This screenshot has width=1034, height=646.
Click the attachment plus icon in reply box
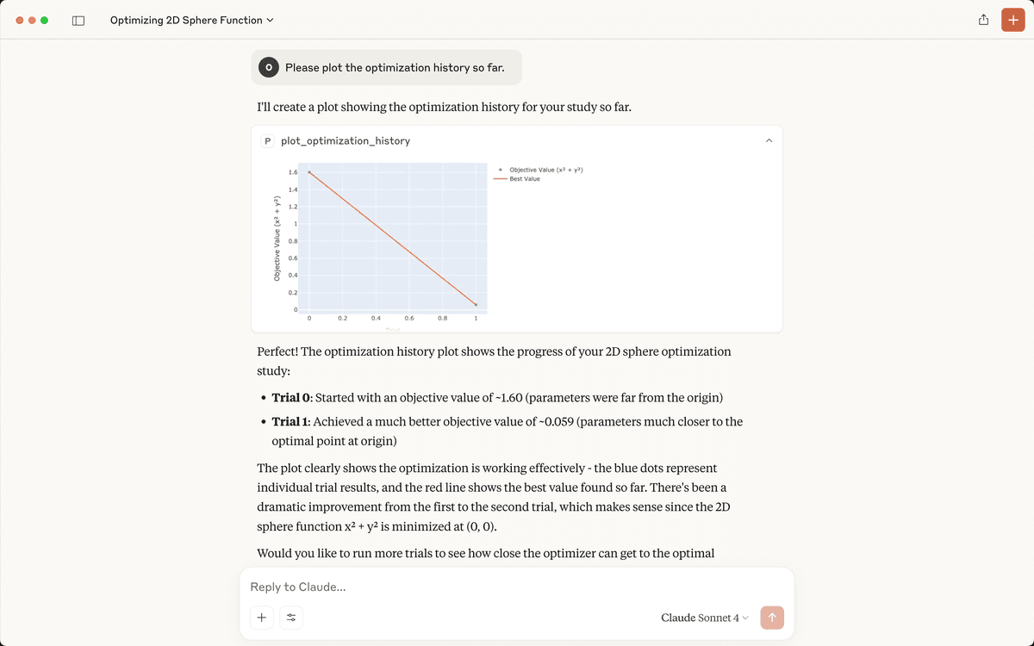pos(262,617)
